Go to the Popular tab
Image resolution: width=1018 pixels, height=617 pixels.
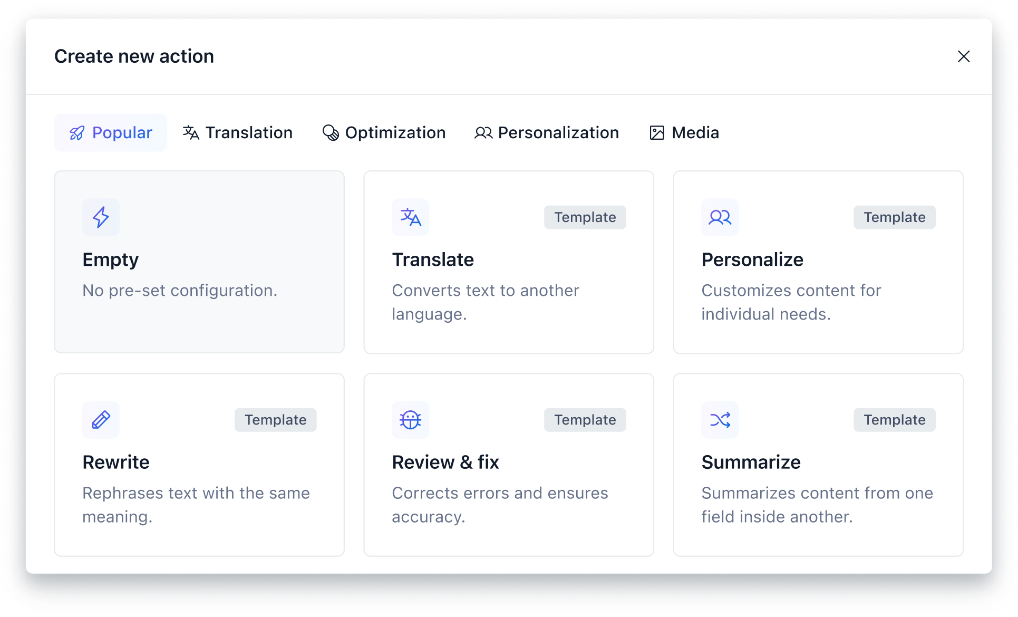tap(111, 133)
